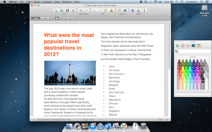Go to next page with status bar arrow
The height and width of the screenshot is (132, 212).
[103, 120]
